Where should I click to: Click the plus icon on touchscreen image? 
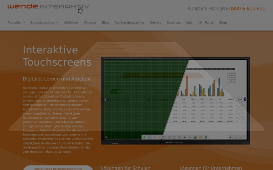coord(230,137)
